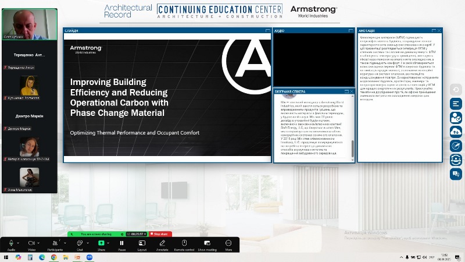The width and height of the screenshot is (465, 262).
Task: Open the Windows notification center icon
Action: click(x=457, y=257)
